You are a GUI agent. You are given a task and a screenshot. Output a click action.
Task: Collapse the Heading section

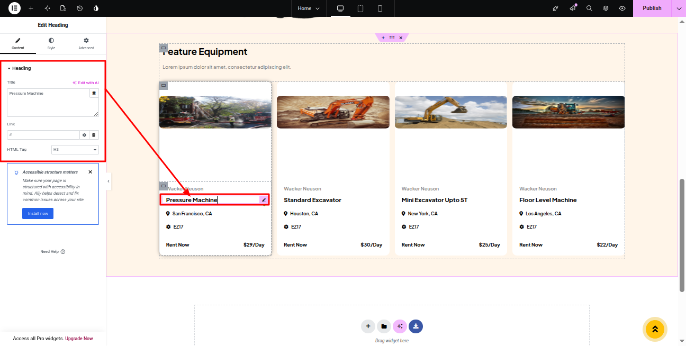(x=19, y=68)
